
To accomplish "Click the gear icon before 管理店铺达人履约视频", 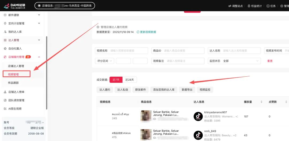I will pyautogui.click(x=98, y=27).
